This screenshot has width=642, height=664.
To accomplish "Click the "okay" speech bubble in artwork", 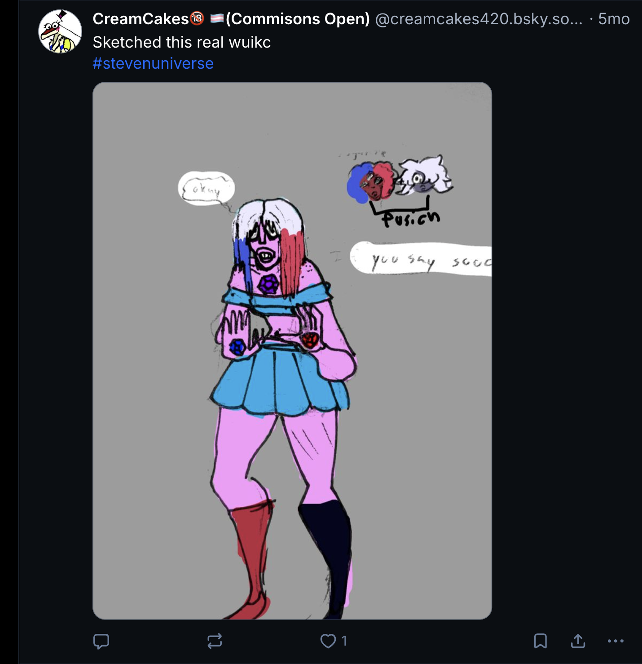I will [207, 189].
